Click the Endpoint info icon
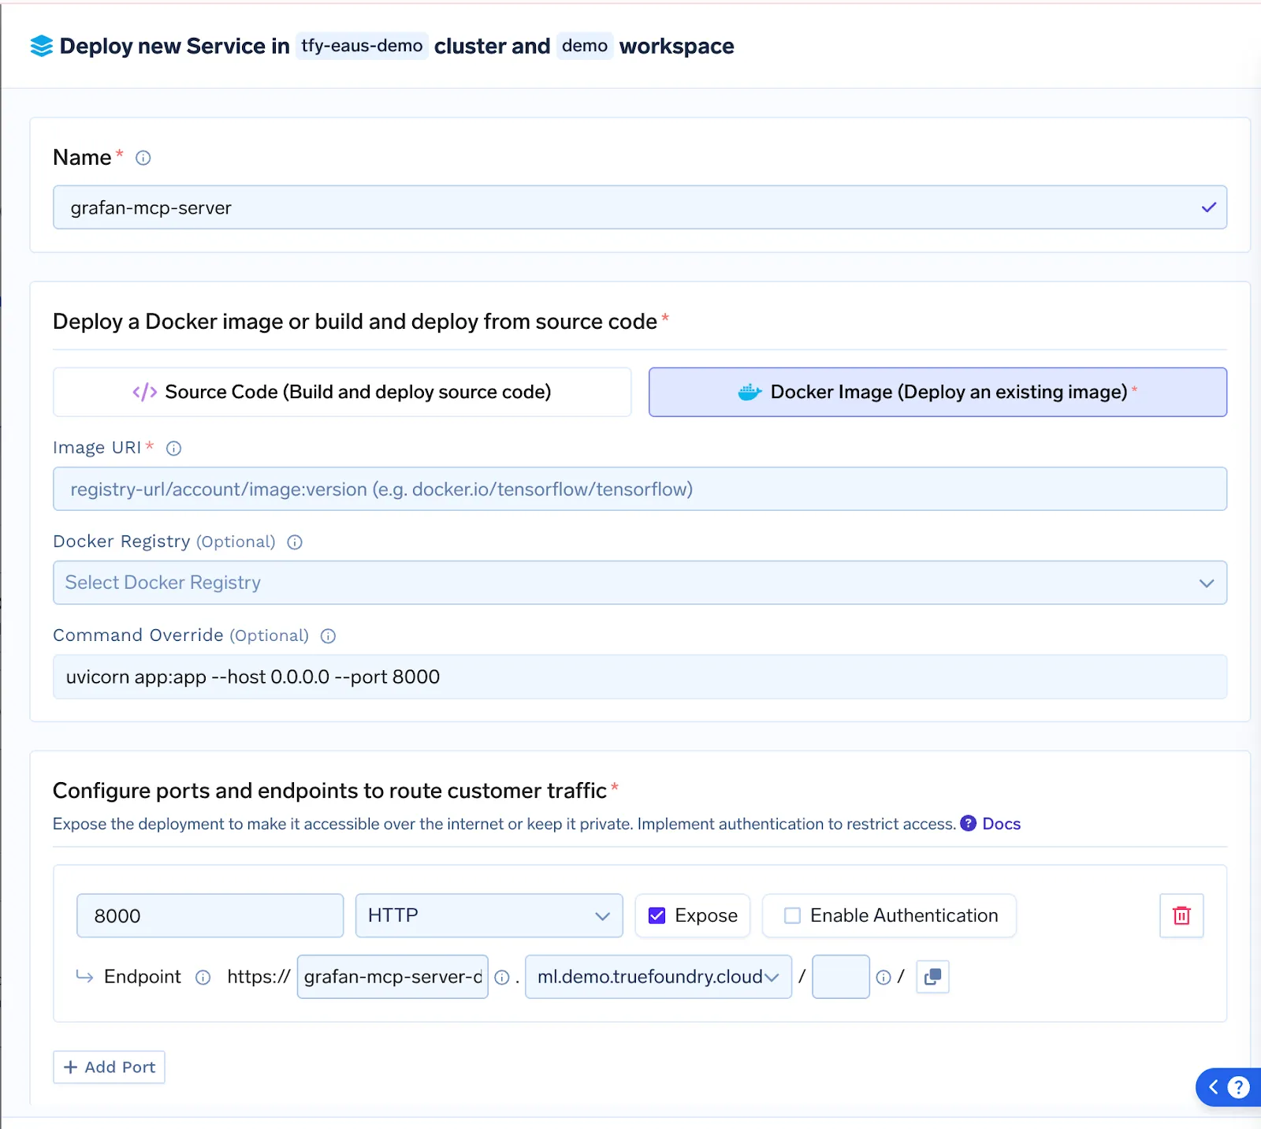Viewport: 1261px width, 1129px height. click(x=203, y=977)
